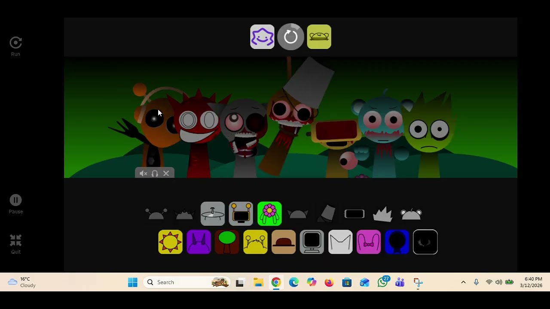
Task: Pick the gray cymbal sound icon
Action: coord(213,214)
